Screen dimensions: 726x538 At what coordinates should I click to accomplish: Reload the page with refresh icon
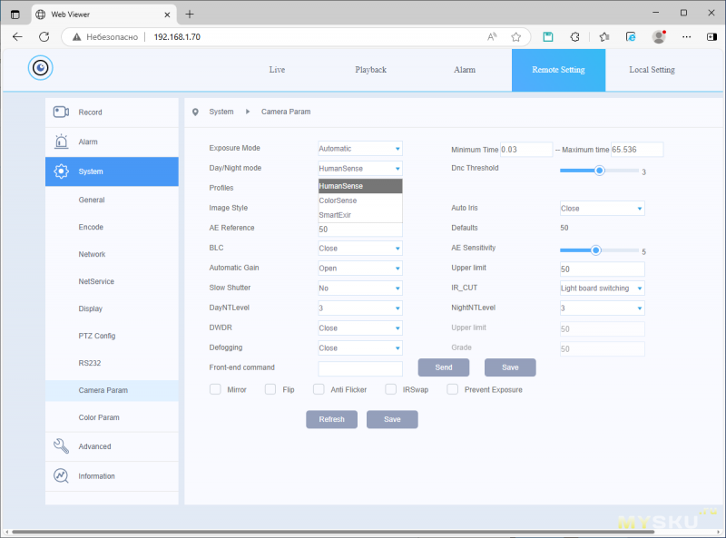point(44,36)
